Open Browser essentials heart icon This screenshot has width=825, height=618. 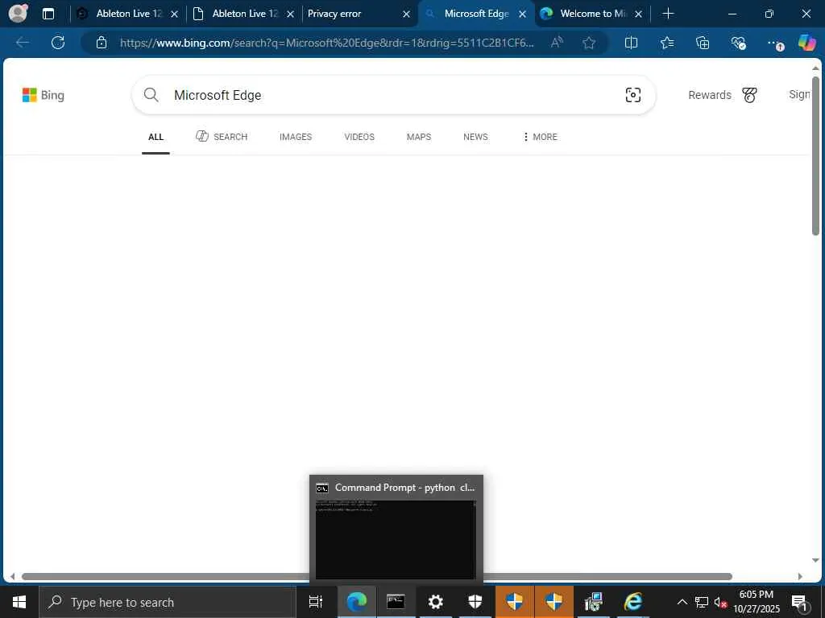tap(738, 43)
